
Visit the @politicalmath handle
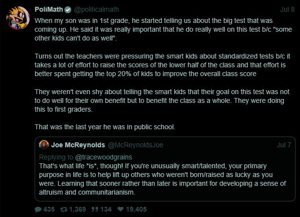97,9
